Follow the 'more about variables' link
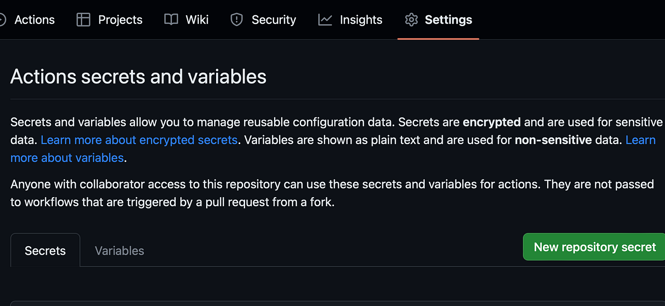 click(x=67, y=158)
